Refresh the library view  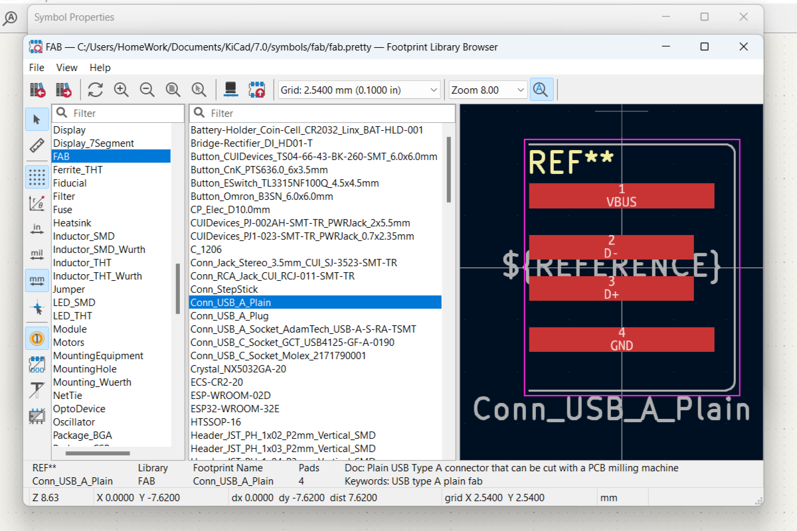coord(95,89)
